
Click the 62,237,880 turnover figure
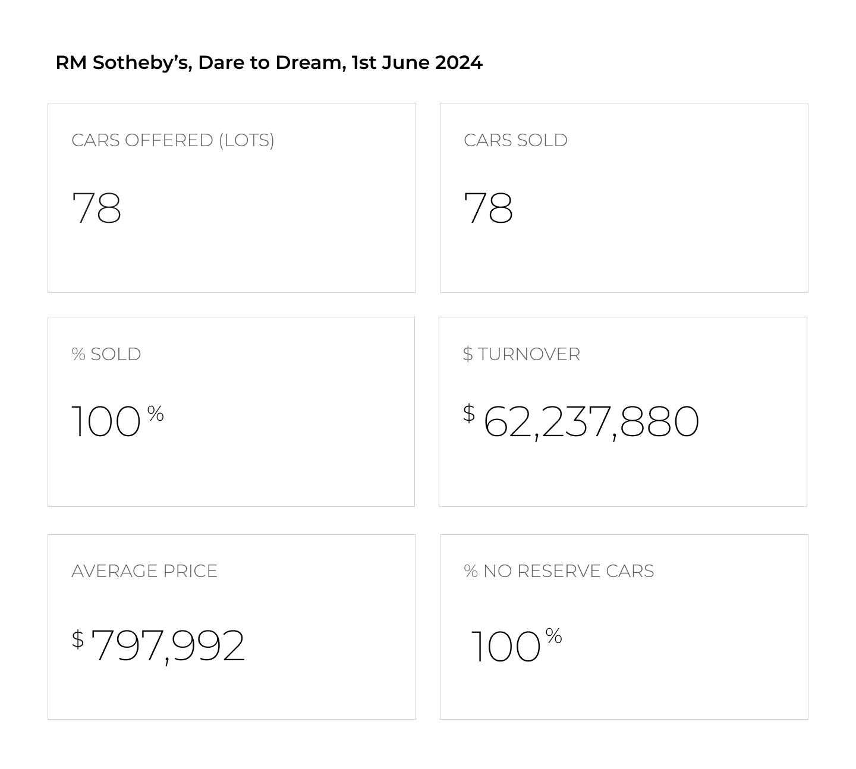[x=591, y=422]
